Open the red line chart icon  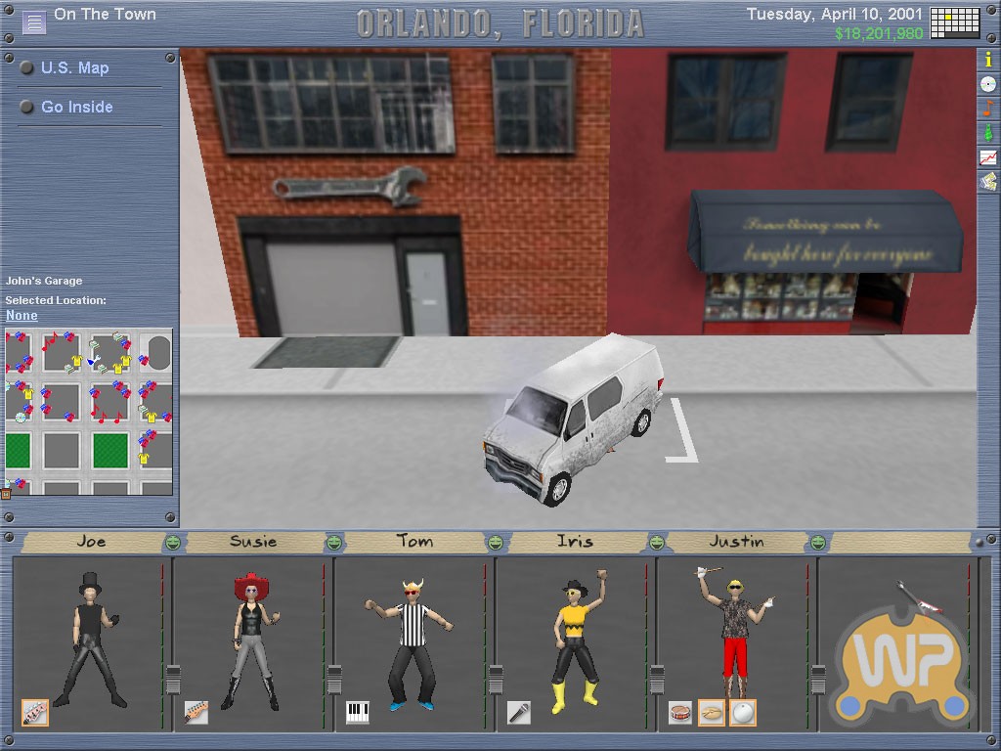point(988,156)
